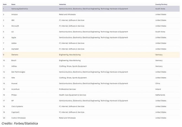182x127 pixels.
Task: Click the Country/Territory column header
Action: coord(161,4)
